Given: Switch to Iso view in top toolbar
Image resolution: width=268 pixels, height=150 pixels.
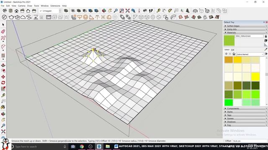Looking at the screenshot, I should (5, 11).
